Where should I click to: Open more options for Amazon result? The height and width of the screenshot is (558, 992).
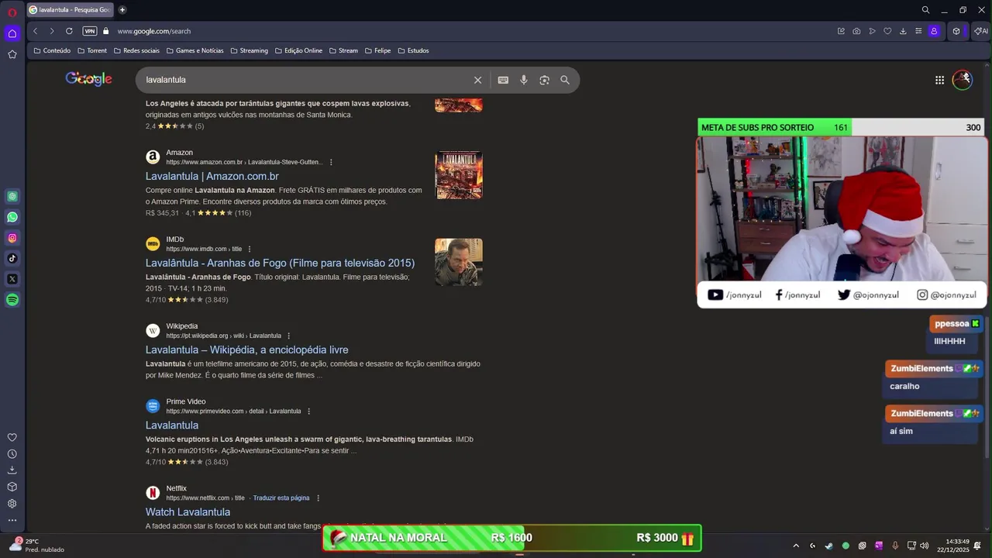(331, 162)
